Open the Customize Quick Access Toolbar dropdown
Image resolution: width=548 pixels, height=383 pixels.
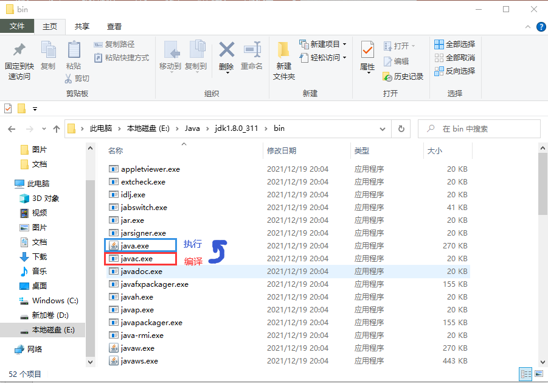[x=35, y=109]
